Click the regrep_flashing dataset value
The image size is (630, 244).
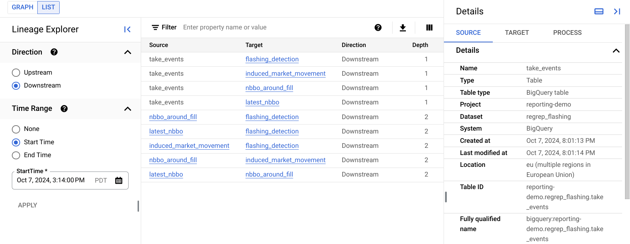(548, 117)
